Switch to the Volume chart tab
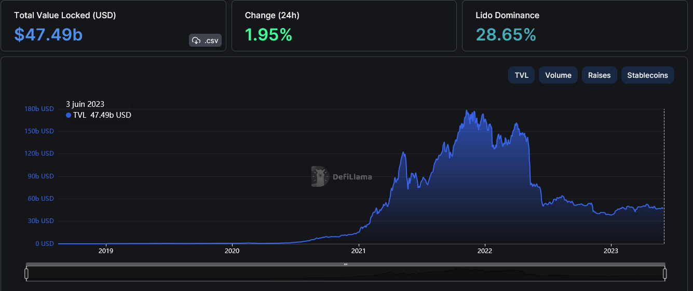Screen dimensions: 693x291 558,75
